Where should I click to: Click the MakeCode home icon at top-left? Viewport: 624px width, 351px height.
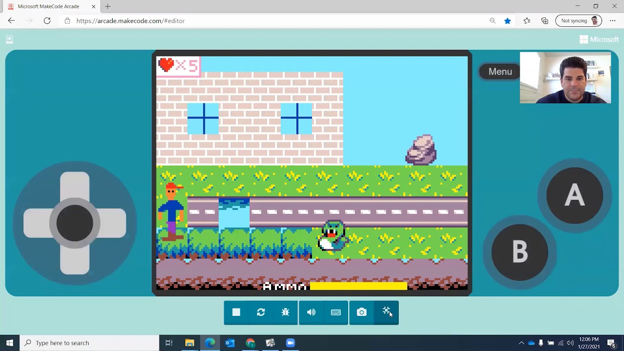(9, 39)
